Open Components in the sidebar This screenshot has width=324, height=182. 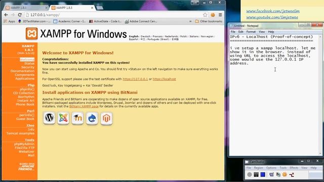click(25, 75)
